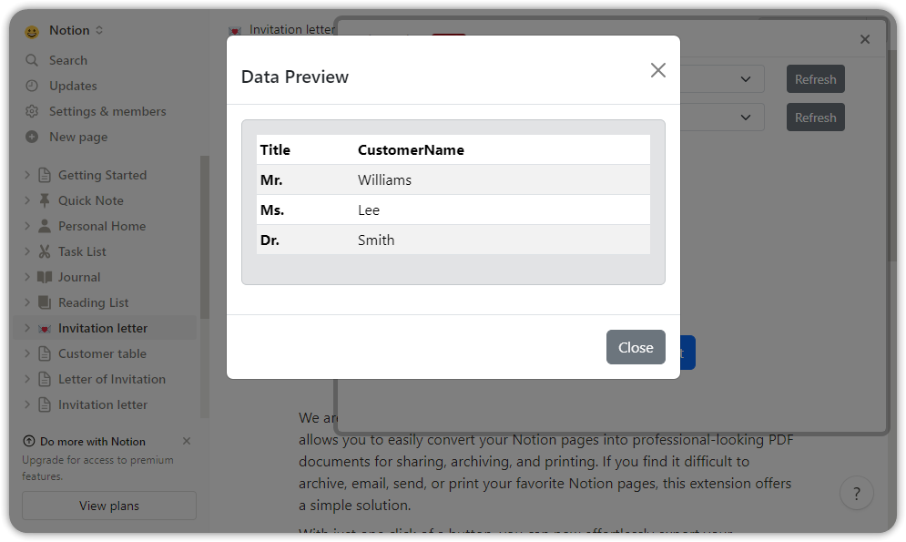Click the help question mark button
The height and width of the screenshot is (542, 906).
coord(857,493)
